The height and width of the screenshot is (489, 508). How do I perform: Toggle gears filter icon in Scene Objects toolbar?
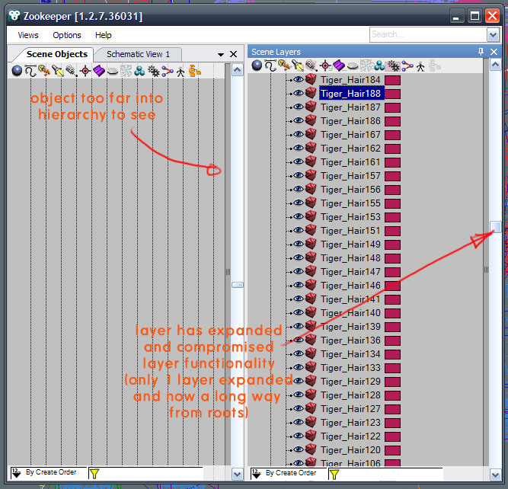click(x=154, y=71)
